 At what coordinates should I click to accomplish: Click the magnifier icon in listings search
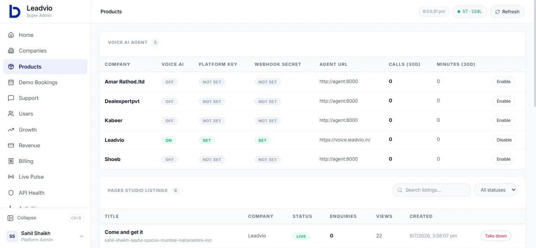click(x=400, y=190)
